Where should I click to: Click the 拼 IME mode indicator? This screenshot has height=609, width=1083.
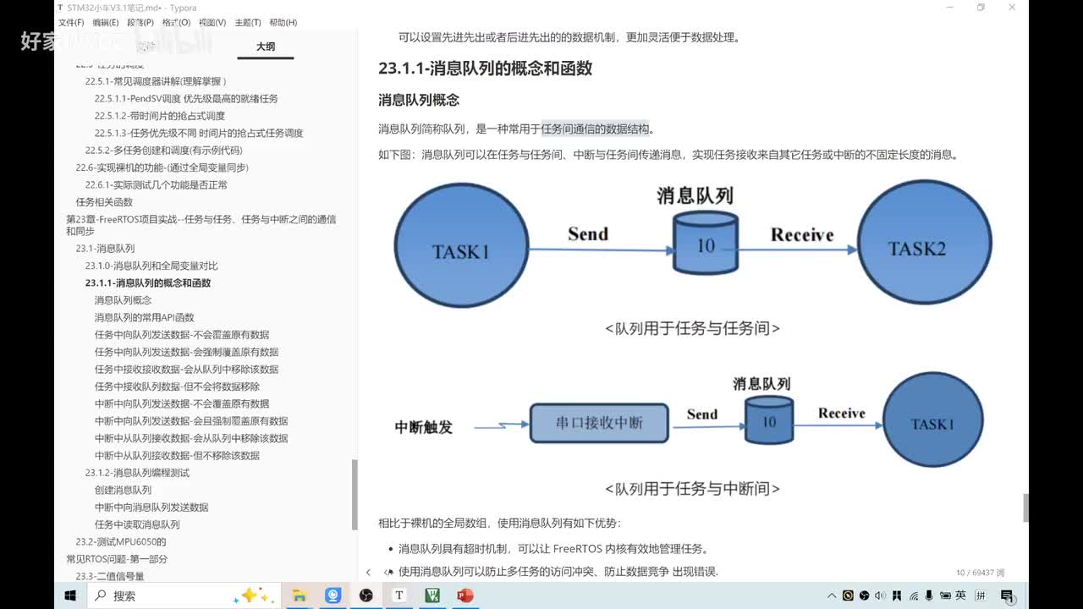pyautogui.click(x=981, y=595)
